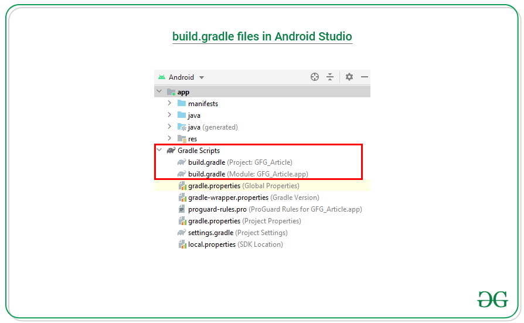Click the build.gradle files heading link
This screenshot has width=524, height=323.
click(x=262, y=36)
